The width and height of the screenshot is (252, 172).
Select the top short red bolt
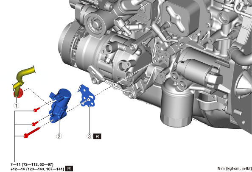[x=36, y=110]
